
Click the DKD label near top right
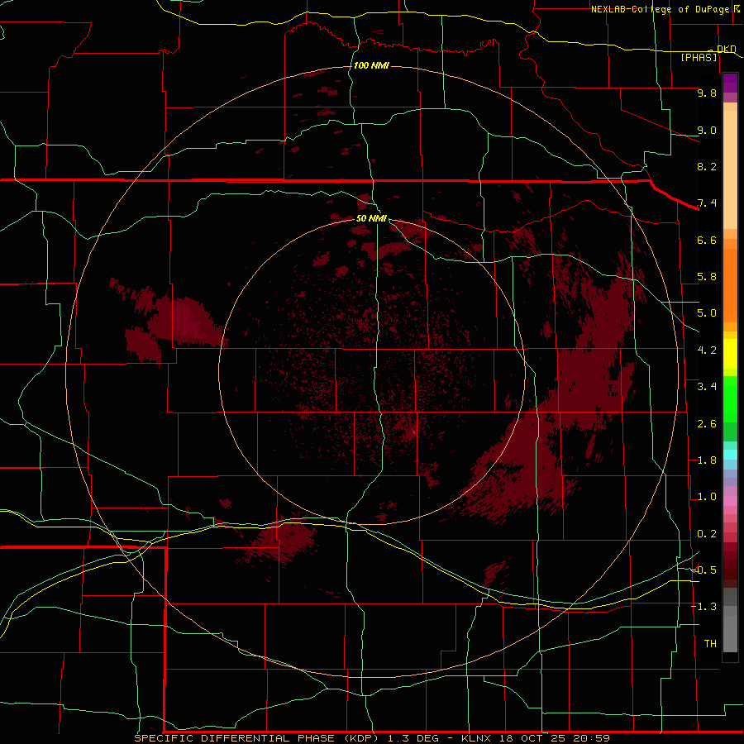pos(727,49)
